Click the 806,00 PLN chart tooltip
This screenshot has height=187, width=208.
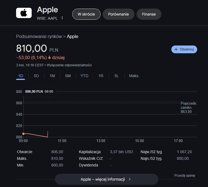39,92
